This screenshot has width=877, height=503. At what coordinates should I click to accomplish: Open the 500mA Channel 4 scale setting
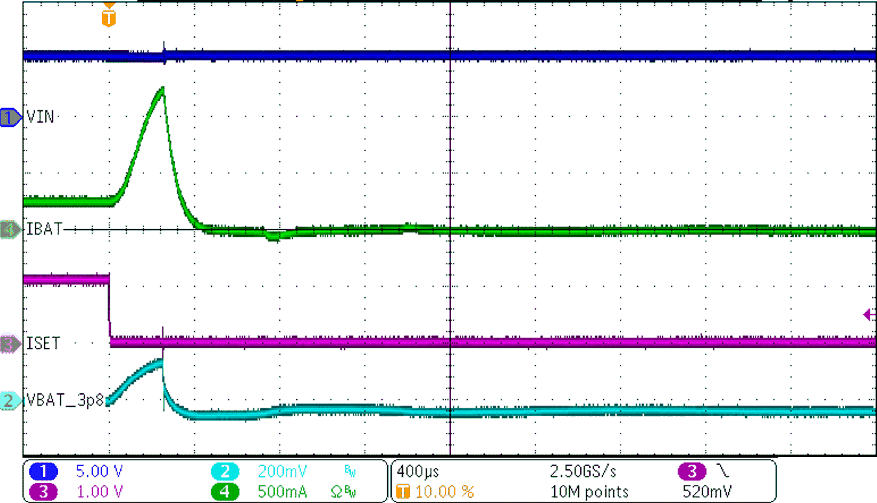284,491
